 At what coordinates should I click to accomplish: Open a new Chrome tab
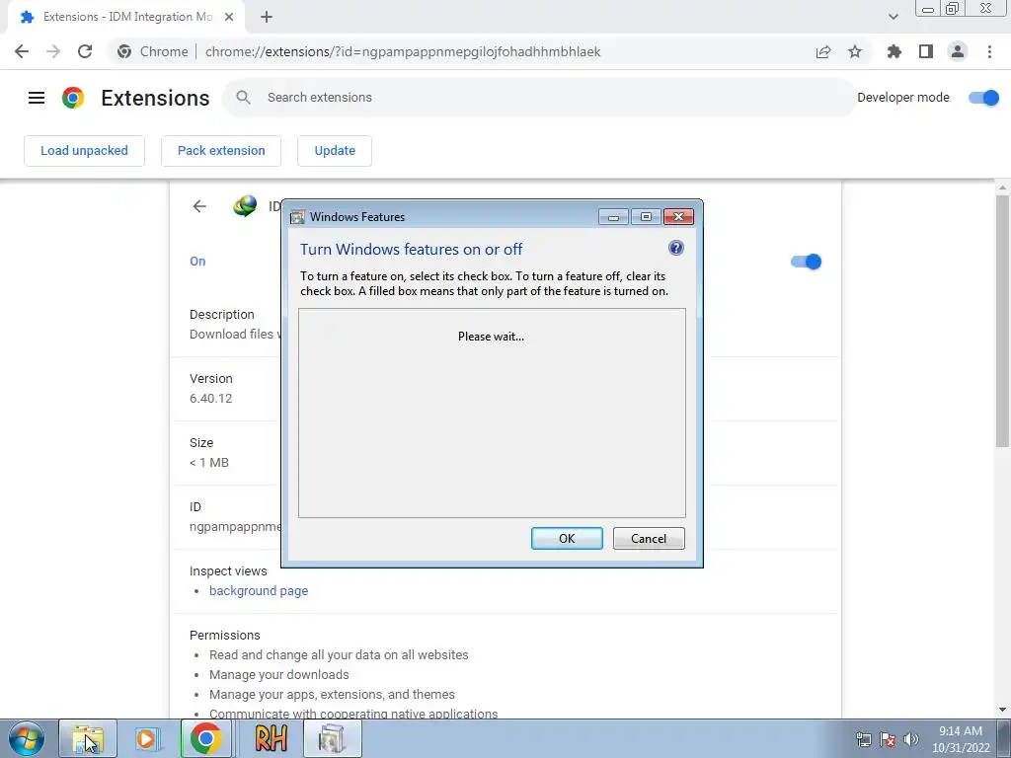pos(267,17)
